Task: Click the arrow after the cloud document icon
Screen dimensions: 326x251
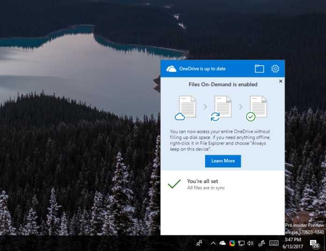Action: point(205,107)
